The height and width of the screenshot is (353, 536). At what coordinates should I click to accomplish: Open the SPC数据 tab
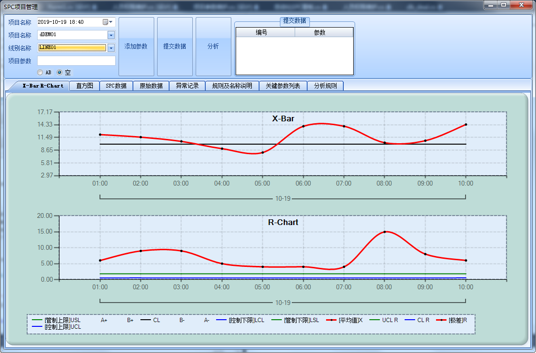(116, 86)
